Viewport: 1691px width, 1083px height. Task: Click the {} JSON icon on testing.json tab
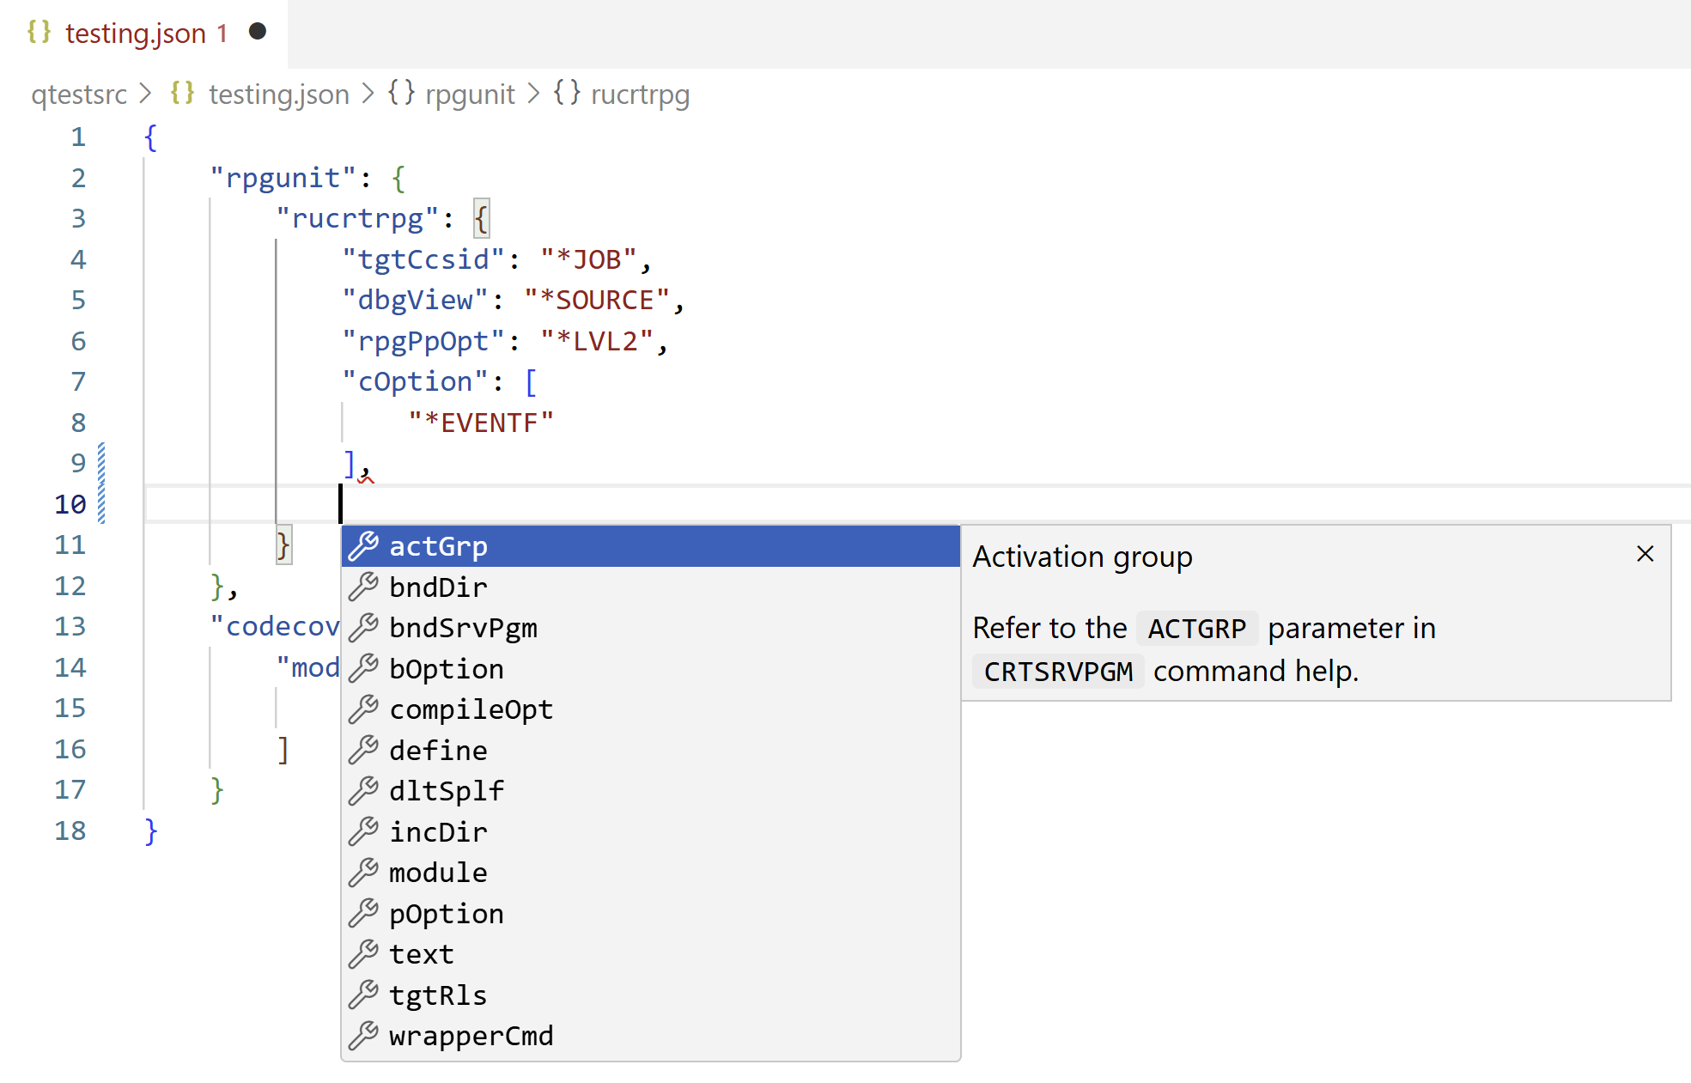coord(39,33)
